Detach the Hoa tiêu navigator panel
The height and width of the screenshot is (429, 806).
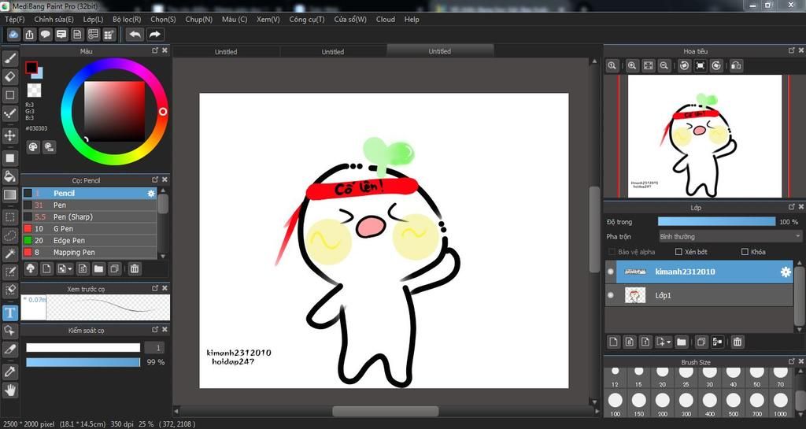[792, 50]
